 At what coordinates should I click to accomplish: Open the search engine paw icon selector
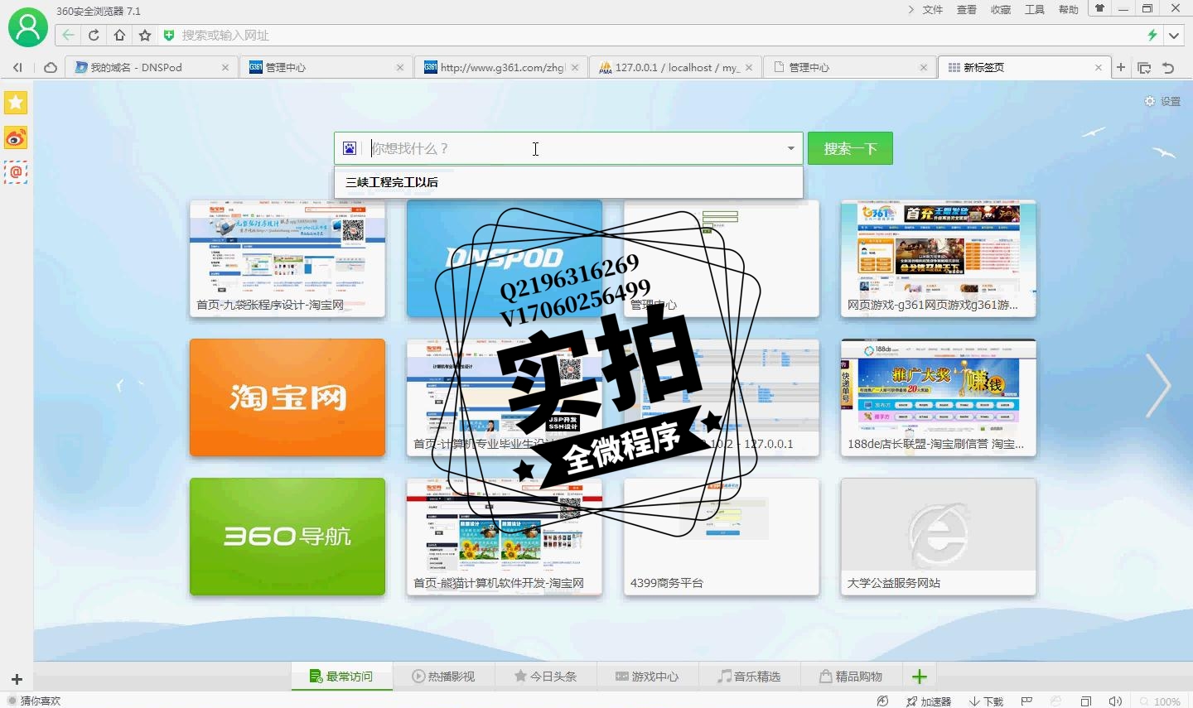coord(350,148)
